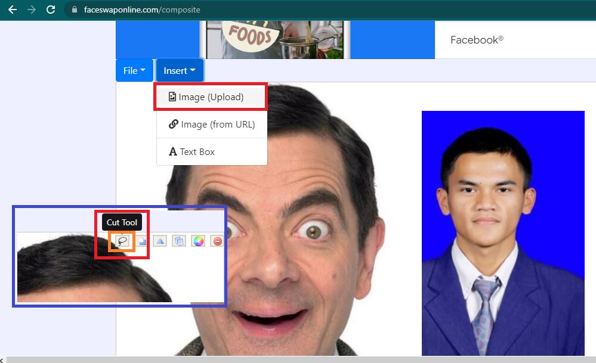Reload the page with refresh icon

click(x=51, y=10)
